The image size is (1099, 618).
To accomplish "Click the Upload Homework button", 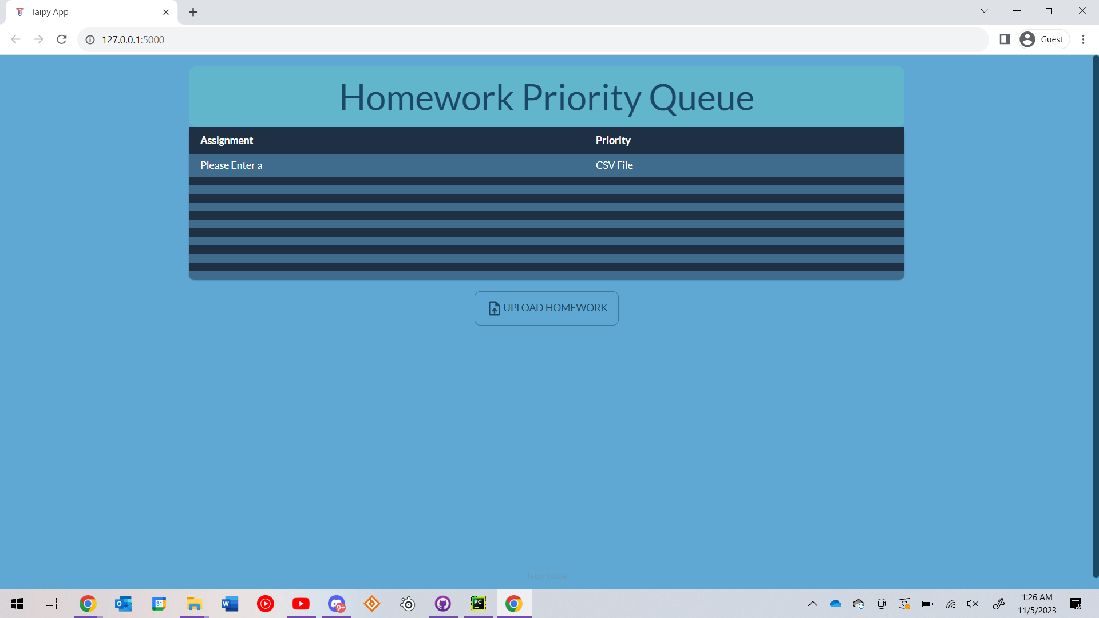I will tap(547, 308).
